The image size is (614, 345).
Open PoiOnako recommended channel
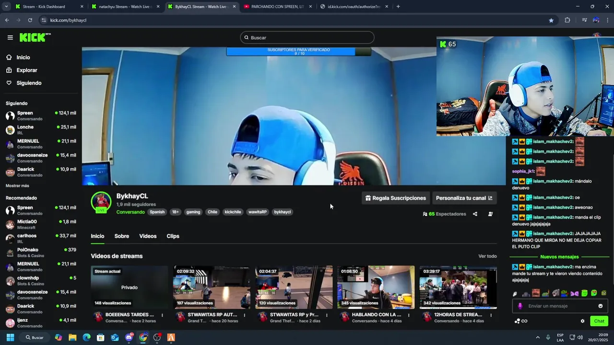(41, 253)
